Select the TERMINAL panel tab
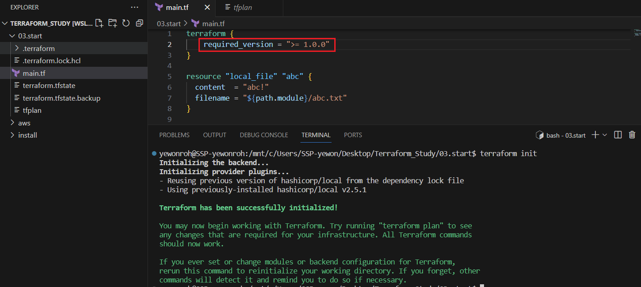Viewport: 641px width, 287px height. coord(316,135)
